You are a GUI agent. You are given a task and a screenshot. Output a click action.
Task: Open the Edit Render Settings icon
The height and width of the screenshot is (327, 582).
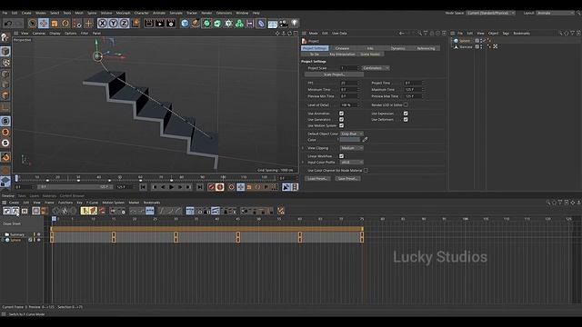171,24
